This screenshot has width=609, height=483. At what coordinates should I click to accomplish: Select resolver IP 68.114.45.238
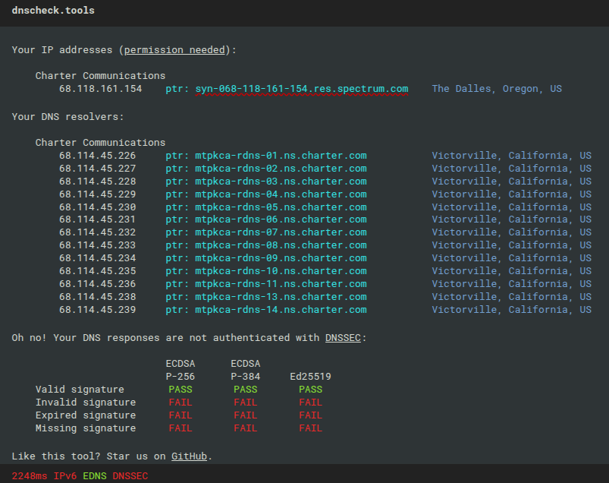[x=98, y=297]
